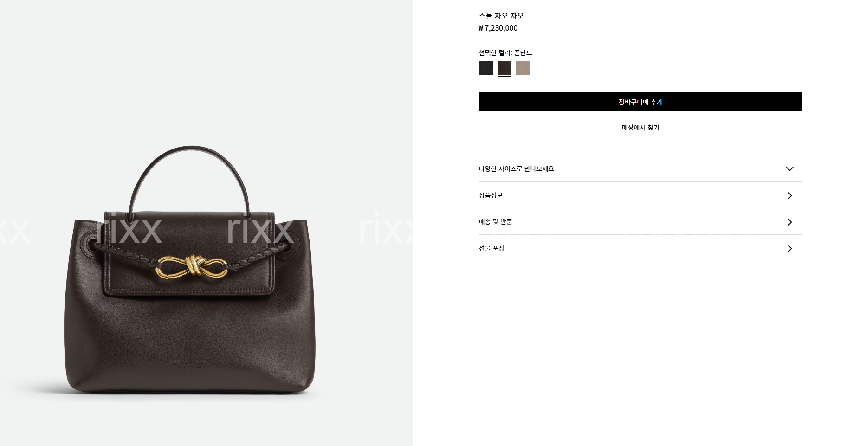Open the 상품정보 menu row
The width and height of the screenshot is (853, 446).
[x=640, y=195]
